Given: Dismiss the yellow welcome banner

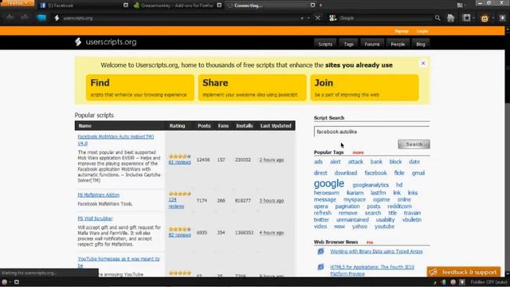Looking at the screenshot, I should coord(423,63).
